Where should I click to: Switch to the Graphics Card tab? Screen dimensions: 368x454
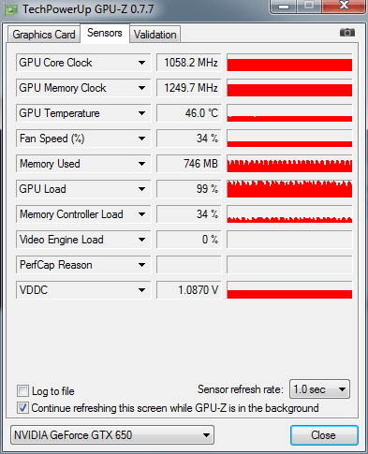pos(44,35)
